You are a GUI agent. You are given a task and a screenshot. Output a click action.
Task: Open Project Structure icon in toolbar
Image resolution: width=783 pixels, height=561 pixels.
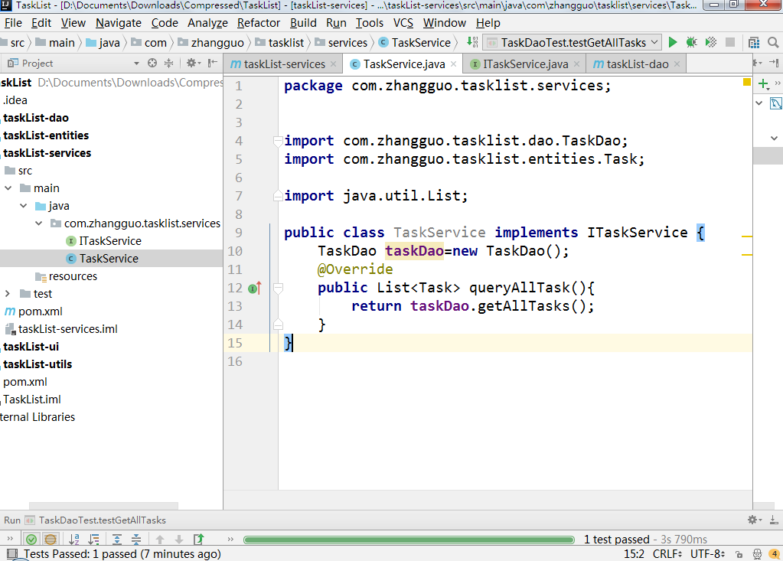754,42
